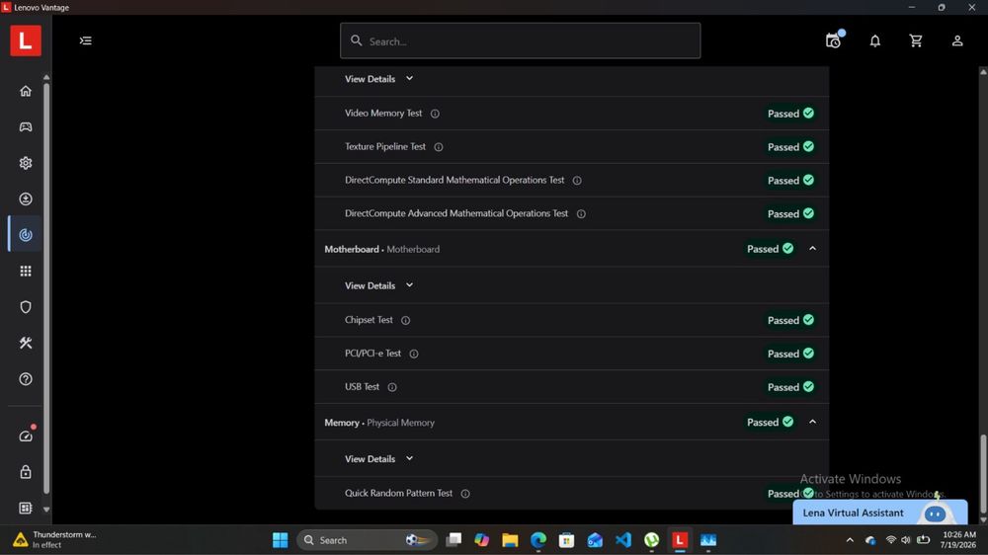The width and height of the screenshot is (988, 555).
Task: Show info for DirectCompute Advanced Mathematical Operations Test
Action: click(581, 213)
